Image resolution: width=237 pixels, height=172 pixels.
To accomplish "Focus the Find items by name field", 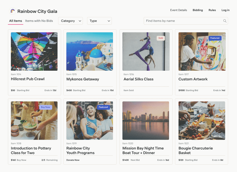I will [186, 21].
